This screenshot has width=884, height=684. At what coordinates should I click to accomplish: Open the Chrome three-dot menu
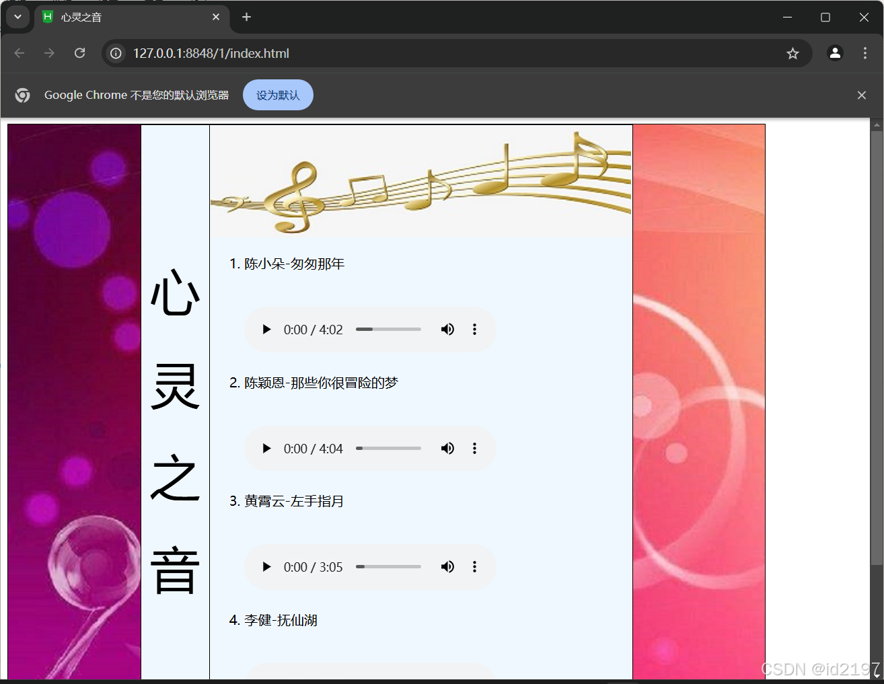[x=865, y=53]
